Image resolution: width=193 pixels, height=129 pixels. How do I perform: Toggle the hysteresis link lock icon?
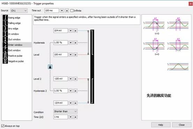point(50,67)
